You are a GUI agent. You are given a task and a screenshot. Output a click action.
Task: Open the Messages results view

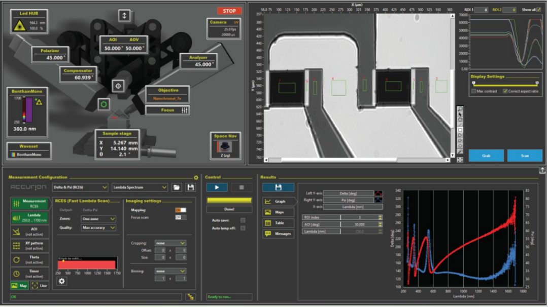pos(278,234)
